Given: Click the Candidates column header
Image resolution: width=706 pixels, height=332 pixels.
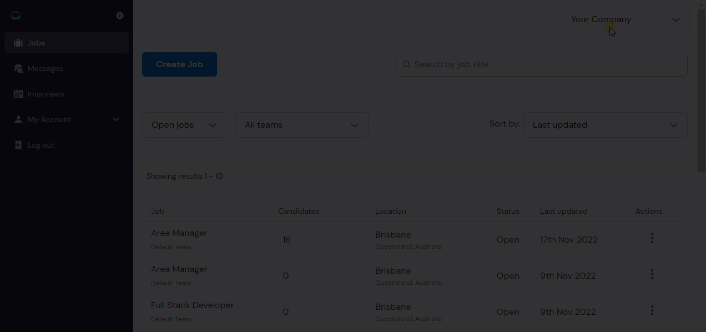Looking at the screenshot, I should [299, 211].
